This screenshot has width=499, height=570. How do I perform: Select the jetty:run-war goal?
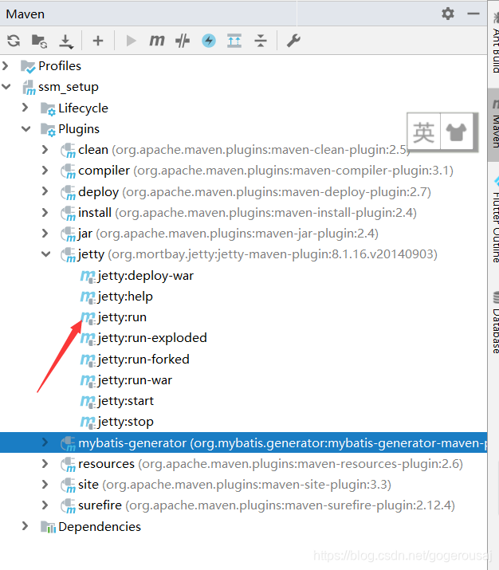(x=135, y=380)
